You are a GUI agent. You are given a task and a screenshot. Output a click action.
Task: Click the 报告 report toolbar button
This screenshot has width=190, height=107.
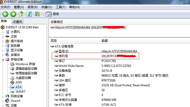click(x=52, y=14)
